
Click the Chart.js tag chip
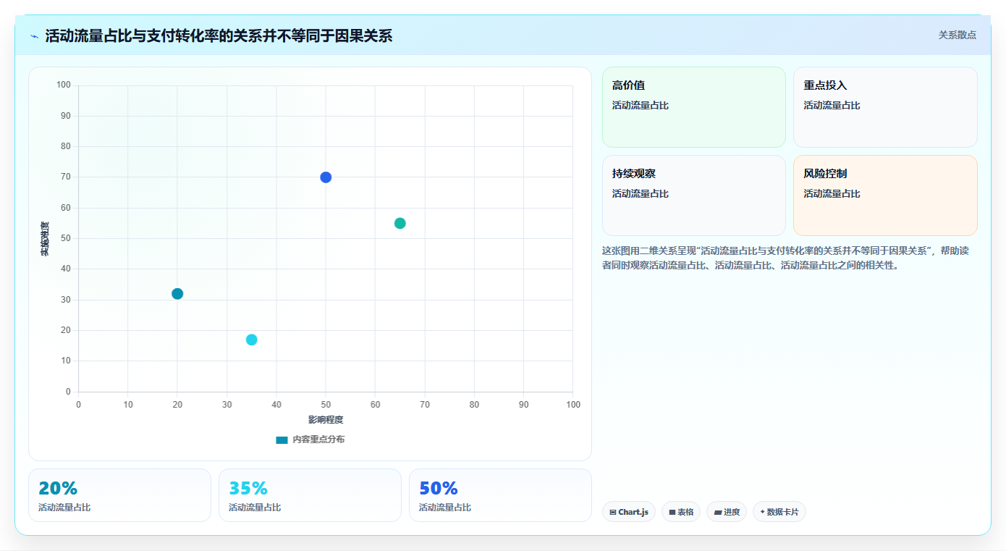tap(629, 512)
